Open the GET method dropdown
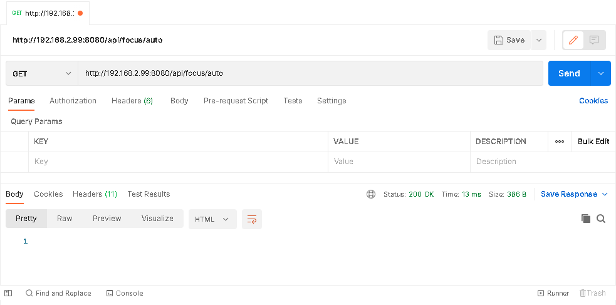The image size is (616, 305). click(42, 73)
